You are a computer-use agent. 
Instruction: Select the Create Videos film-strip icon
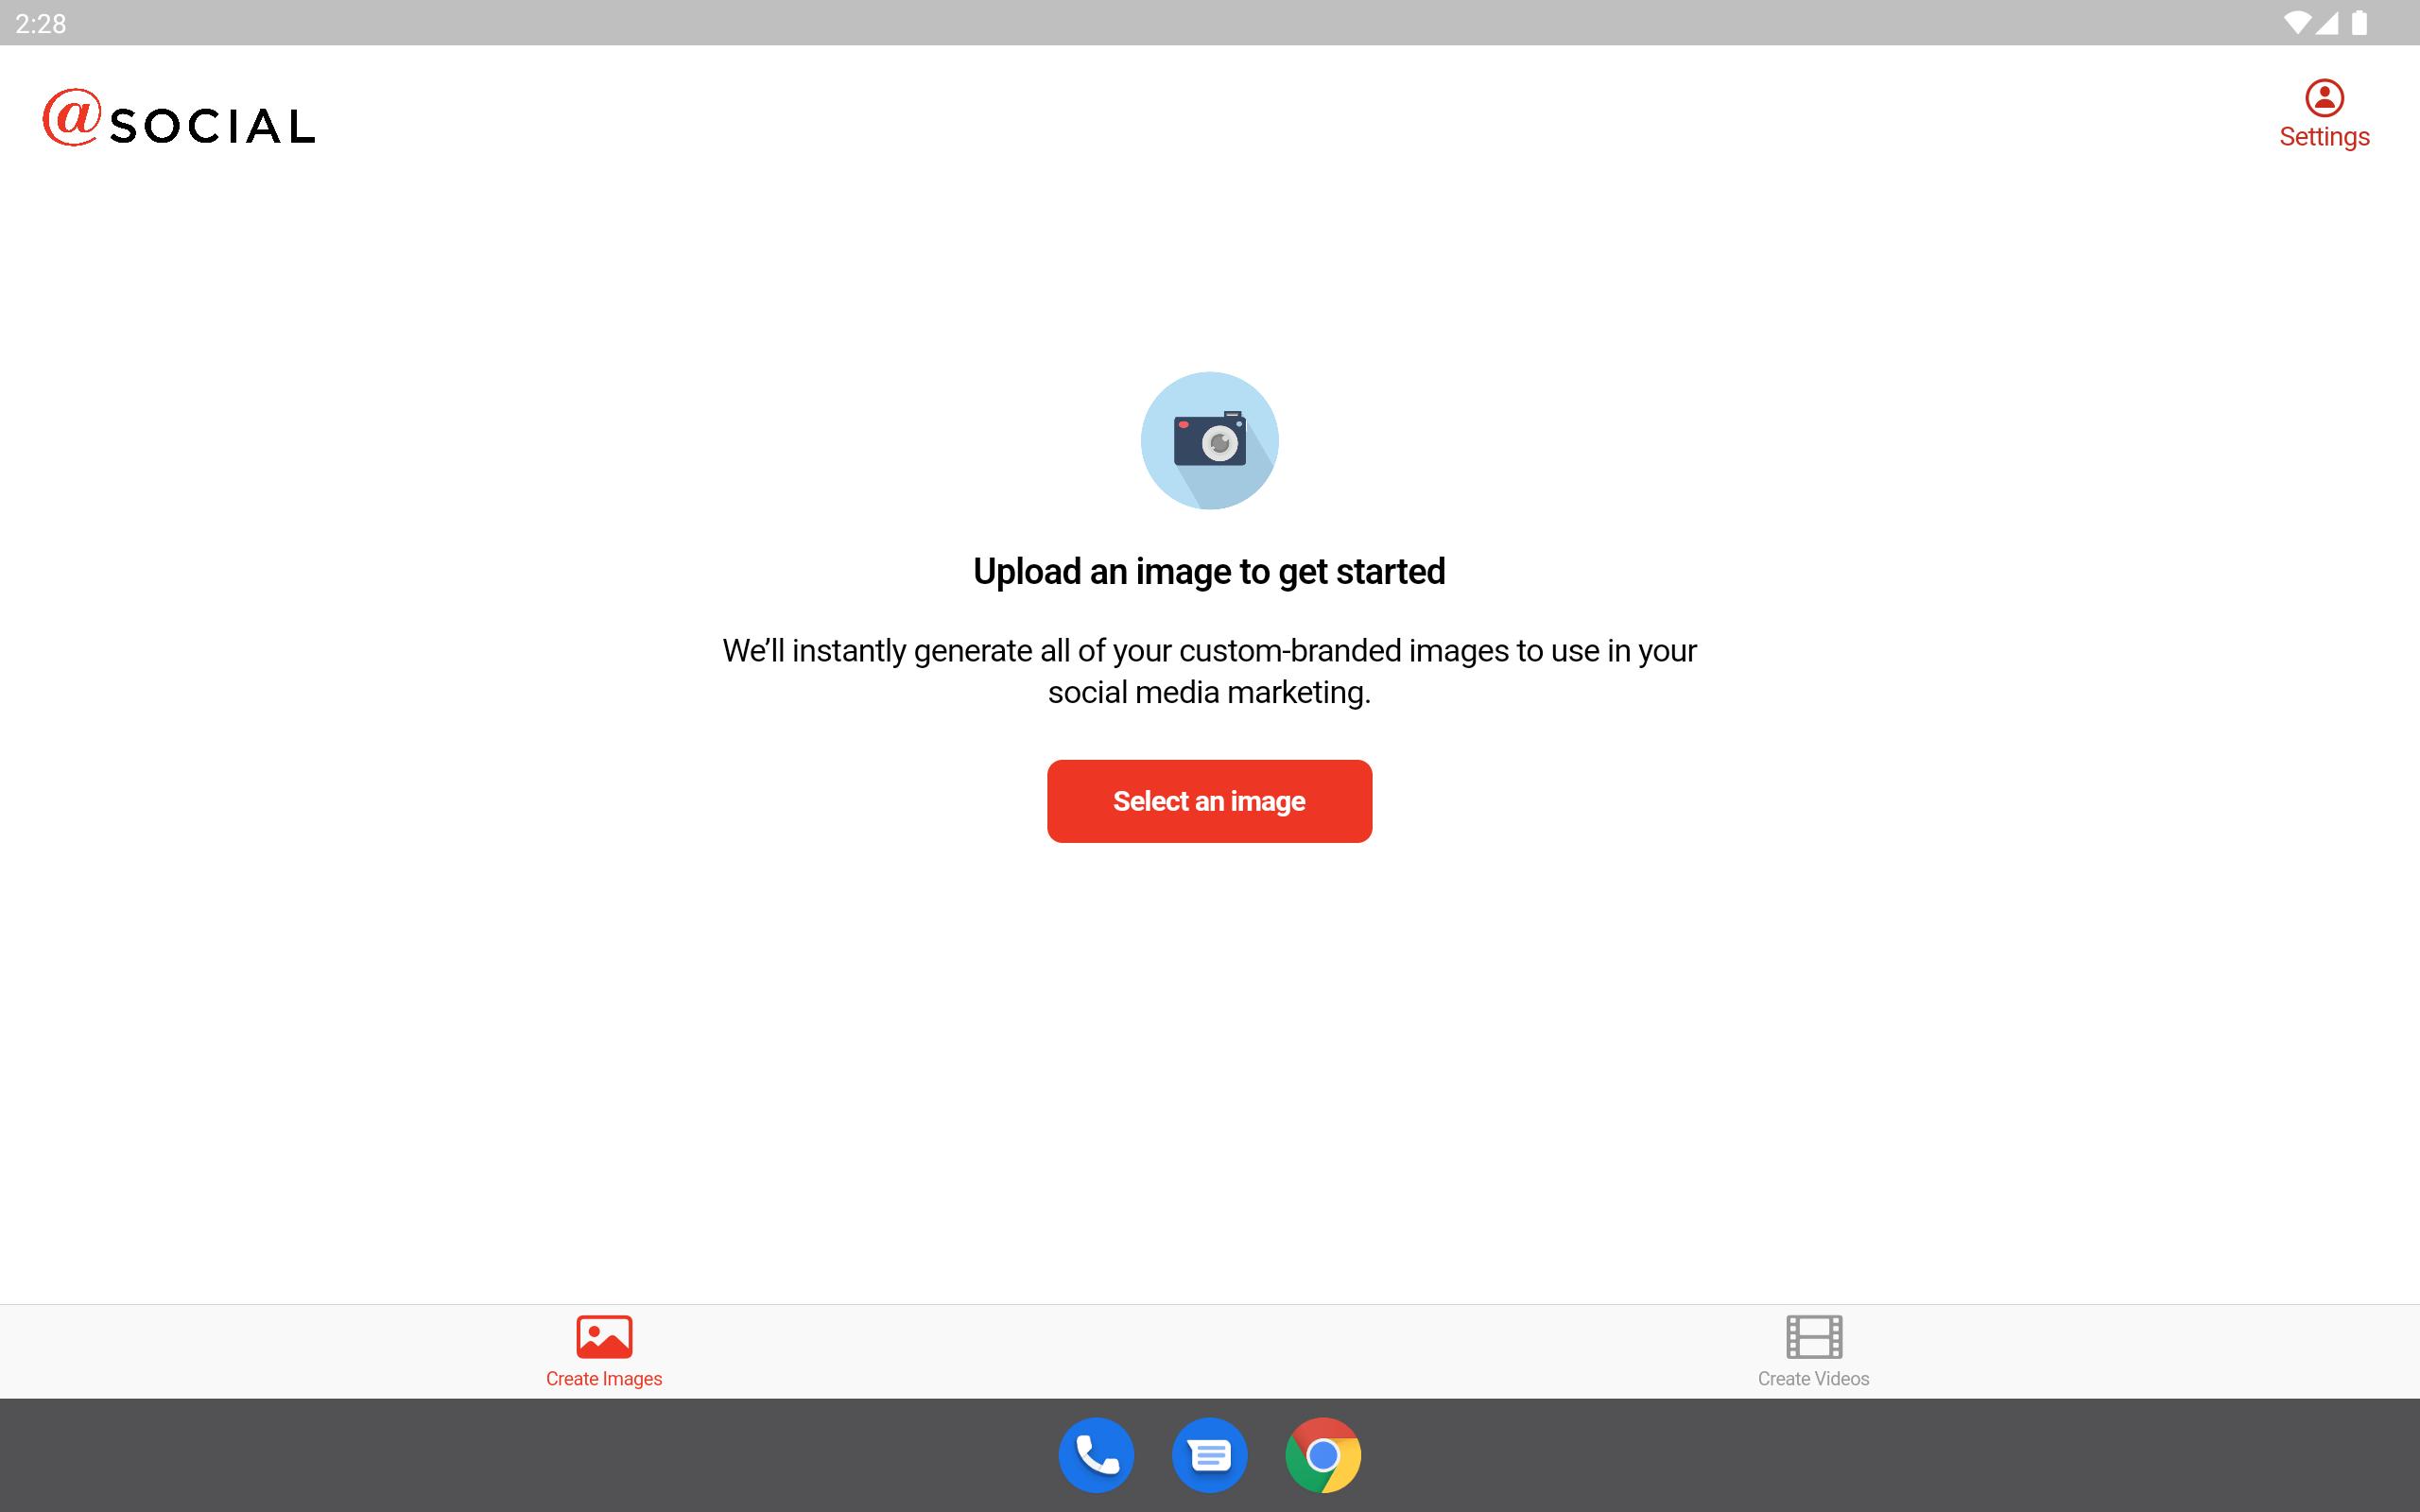[x=1814, y=1336]
